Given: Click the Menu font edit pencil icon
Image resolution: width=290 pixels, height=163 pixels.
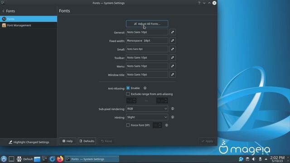Looking at the screenshot, I should (172, 66).
